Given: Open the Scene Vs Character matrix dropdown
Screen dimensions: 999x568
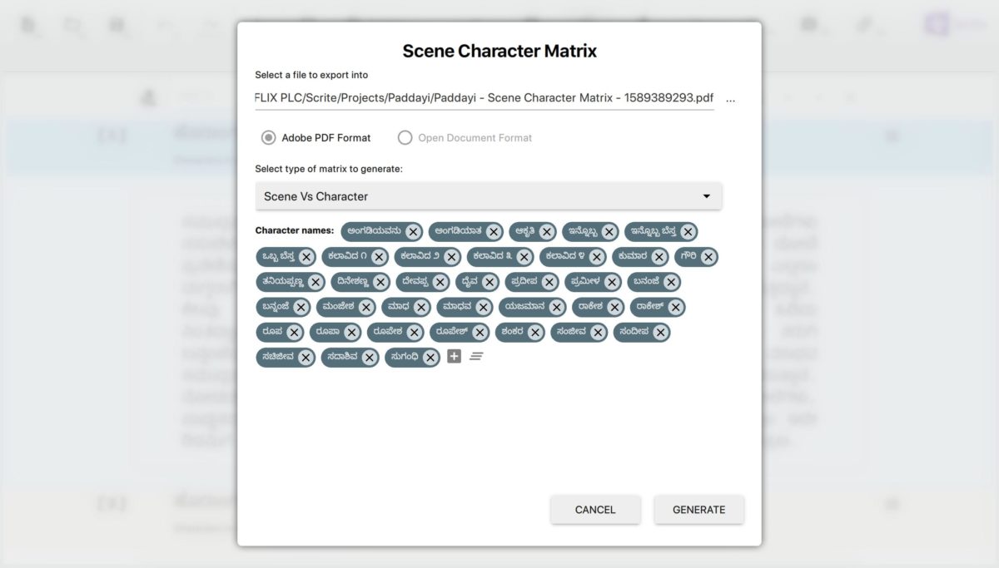Looking at the screenshot, I should pyautogui.click(x=488, y=195).
